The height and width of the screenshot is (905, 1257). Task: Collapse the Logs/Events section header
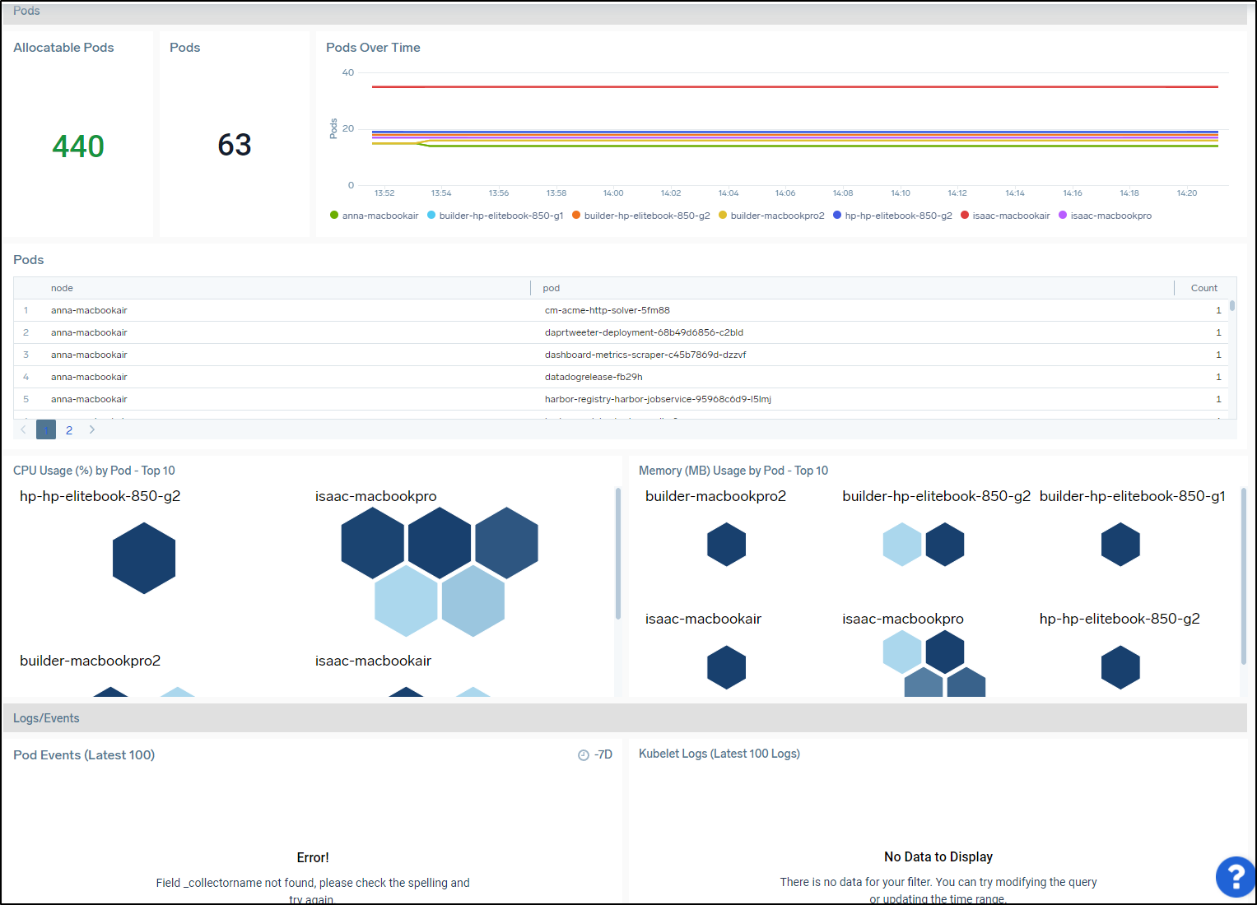coord(626,718)
